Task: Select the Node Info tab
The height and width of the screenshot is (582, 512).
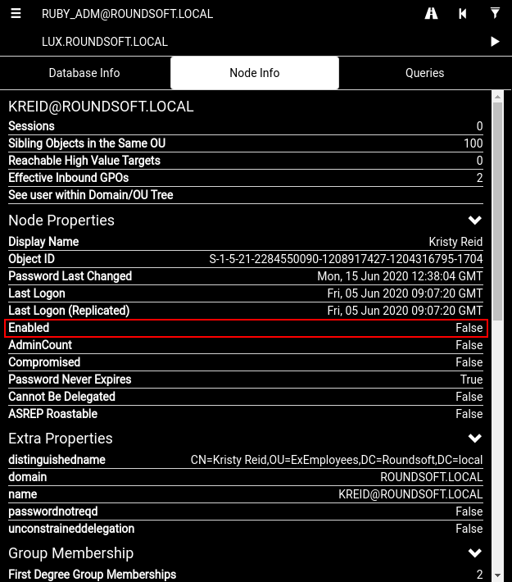Action: click(254, 73)
